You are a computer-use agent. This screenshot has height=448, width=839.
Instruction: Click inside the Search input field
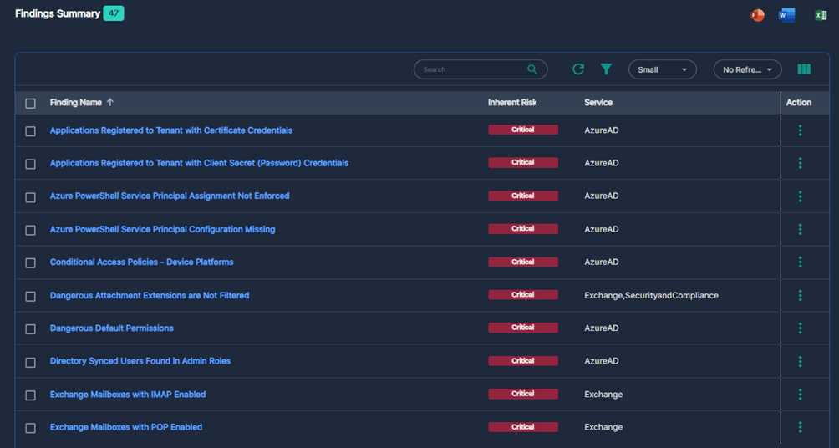472,69
